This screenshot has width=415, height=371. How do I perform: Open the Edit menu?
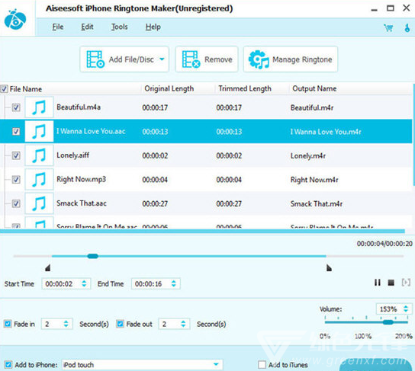(x=87, y=27)
